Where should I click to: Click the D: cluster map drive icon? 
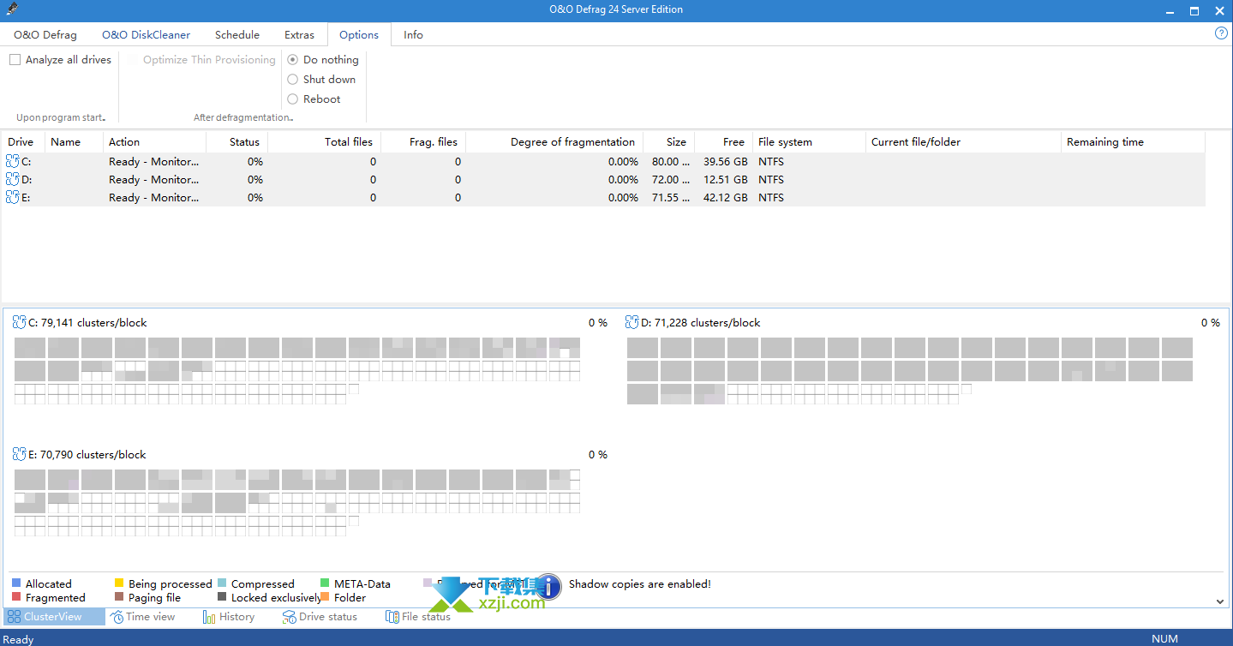632,322
